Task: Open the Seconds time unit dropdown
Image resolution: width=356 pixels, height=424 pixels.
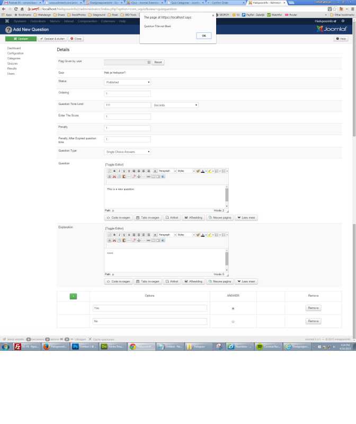Action: click(175, 105)
